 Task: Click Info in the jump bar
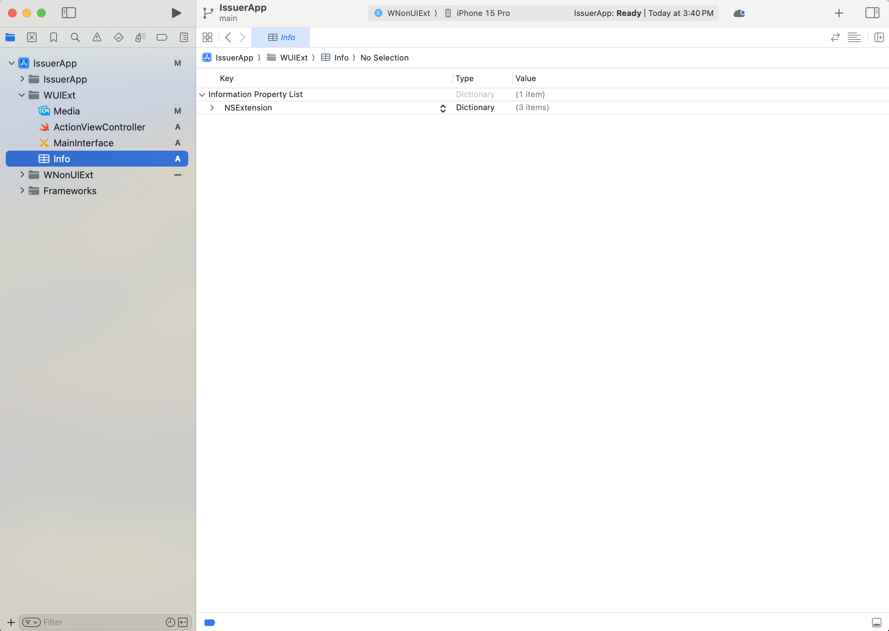point(334,58)
